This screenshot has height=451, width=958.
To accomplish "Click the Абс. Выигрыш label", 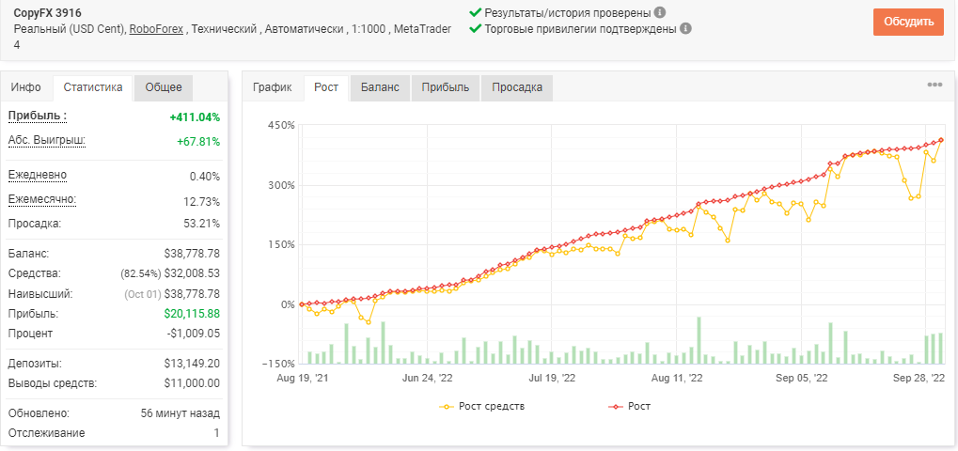I will click(46, 141).
